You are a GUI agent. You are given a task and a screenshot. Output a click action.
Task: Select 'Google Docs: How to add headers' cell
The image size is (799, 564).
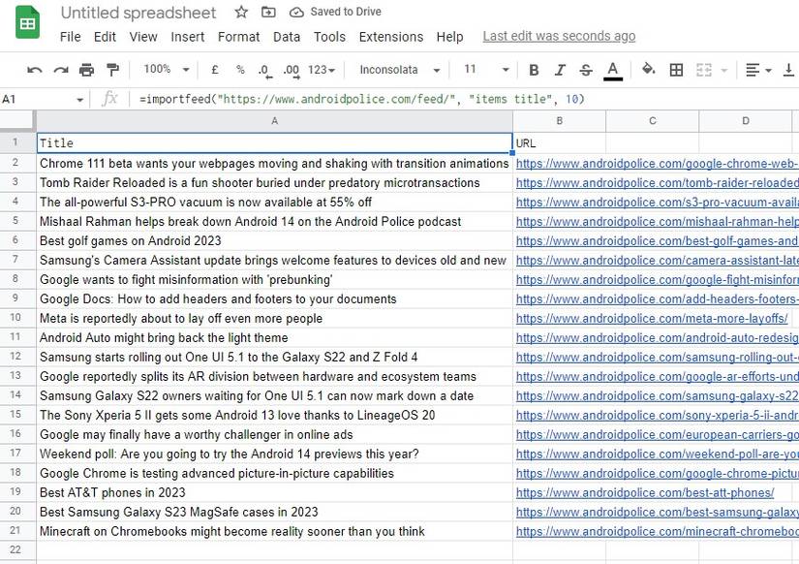point(275,298)
